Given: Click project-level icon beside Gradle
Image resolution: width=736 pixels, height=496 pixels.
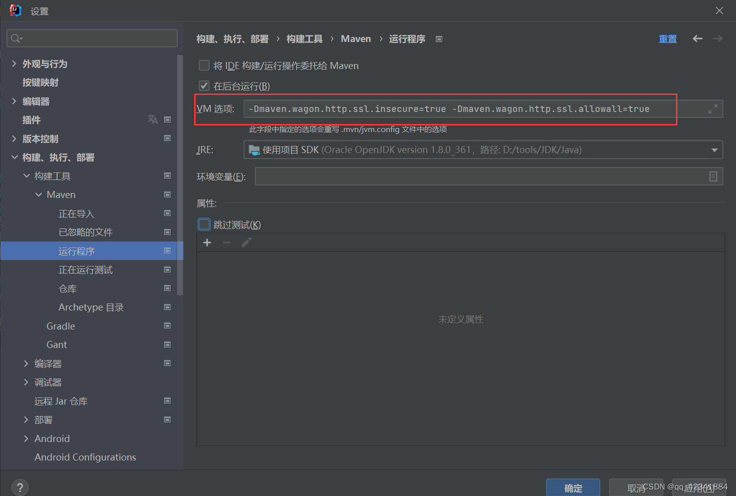Looking at the screenshot, I should (x=168, y=325).
